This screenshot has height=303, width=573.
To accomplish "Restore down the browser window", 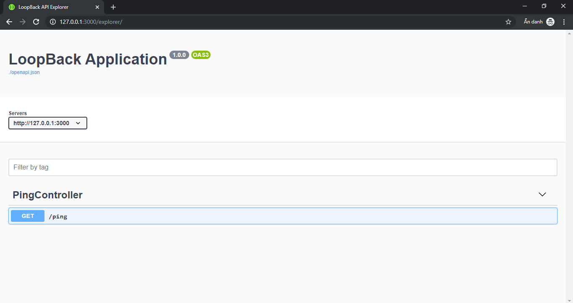I will point(544,6).
